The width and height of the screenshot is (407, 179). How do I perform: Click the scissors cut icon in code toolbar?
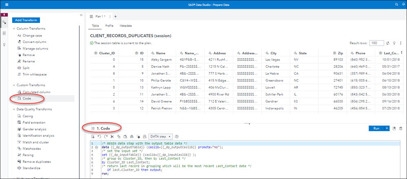point(112,136)
